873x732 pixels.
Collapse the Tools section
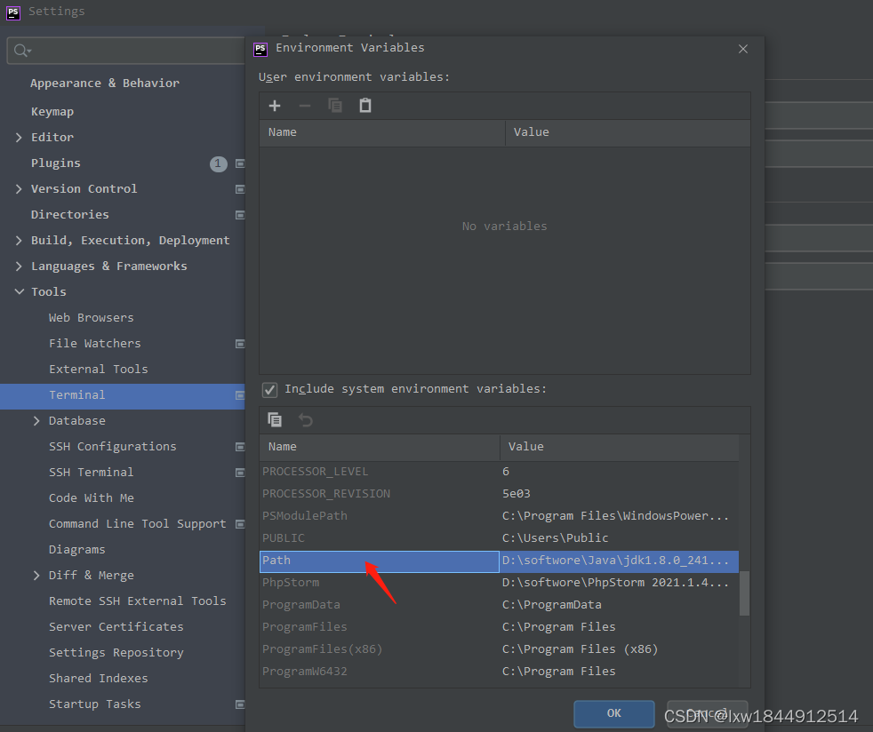click(20, 291)
